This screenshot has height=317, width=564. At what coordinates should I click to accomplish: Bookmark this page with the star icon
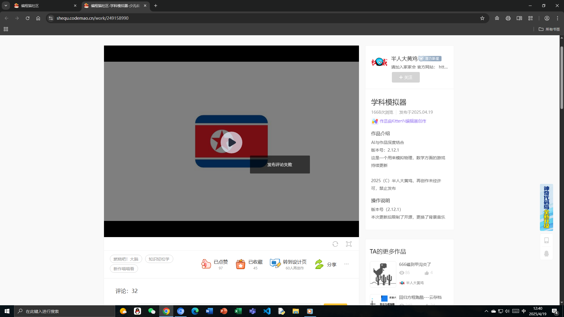click(482, 18)
